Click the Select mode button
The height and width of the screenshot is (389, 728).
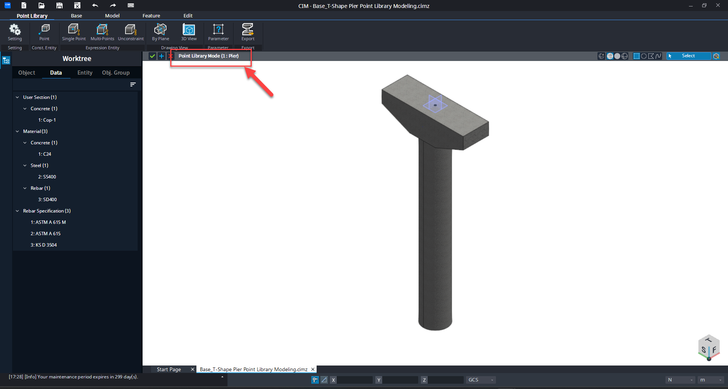pos(688,56)
